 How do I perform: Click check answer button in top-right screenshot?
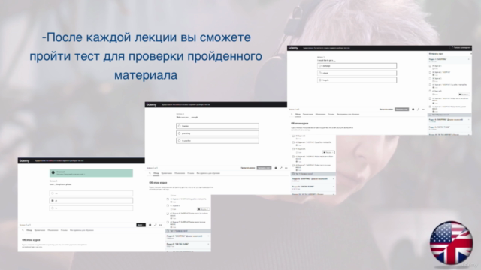[x=402, y=109]
